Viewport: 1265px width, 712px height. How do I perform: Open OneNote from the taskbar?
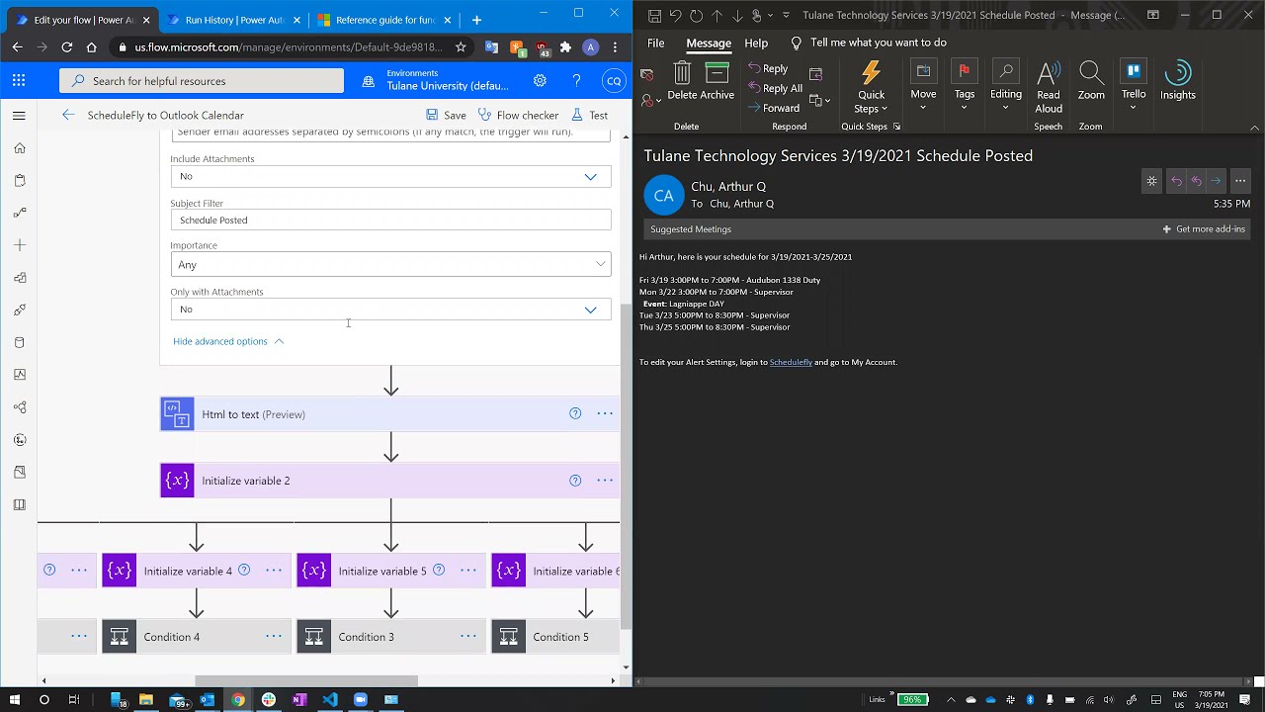coord(299,699)
